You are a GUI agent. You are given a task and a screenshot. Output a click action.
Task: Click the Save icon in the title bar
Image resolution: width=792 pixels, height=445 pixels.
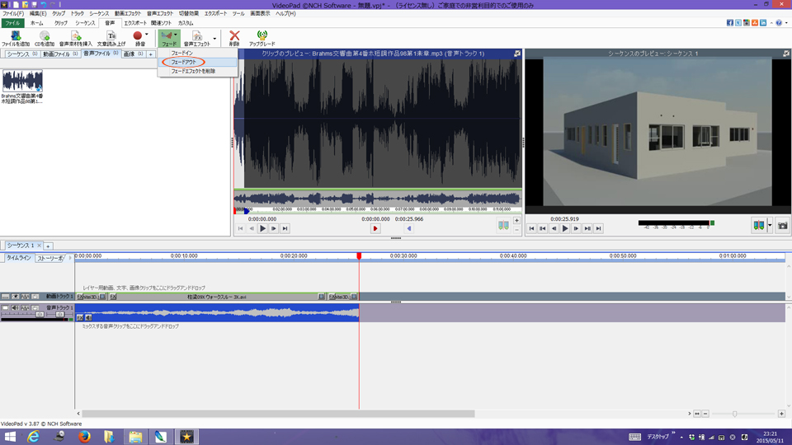point(35,5)
